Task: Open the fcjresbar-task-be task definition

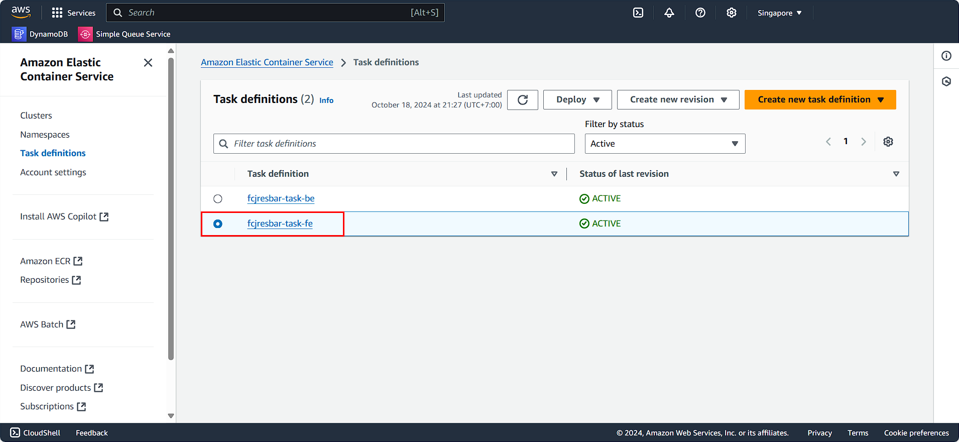Action: [x=281, y=198]
